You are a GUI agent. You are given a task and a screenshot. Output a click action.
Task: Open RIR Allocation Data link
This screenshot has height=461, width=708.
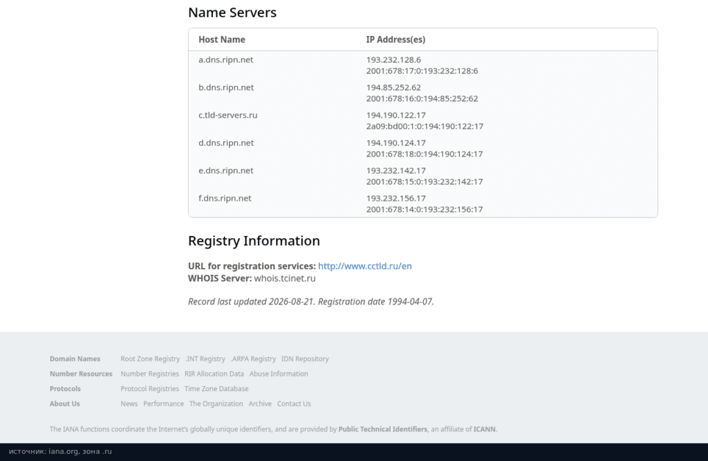[x=214, y=374]
